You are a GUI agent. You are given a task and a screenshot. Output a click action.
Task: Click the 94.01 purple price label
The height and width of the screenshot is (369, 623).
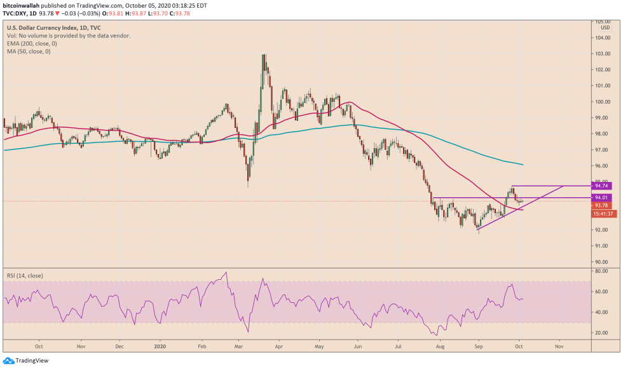601,198
